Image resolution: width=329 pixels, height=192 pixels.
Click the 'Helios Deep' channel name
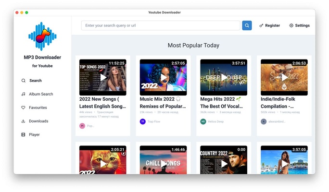click(x=215, y=121)
